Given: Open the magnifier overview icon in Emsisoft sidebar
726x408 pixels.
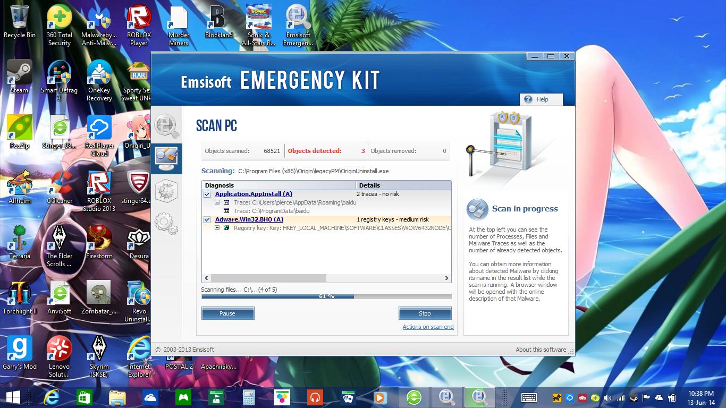Looking at the screenshot, I should pos(166,125).
